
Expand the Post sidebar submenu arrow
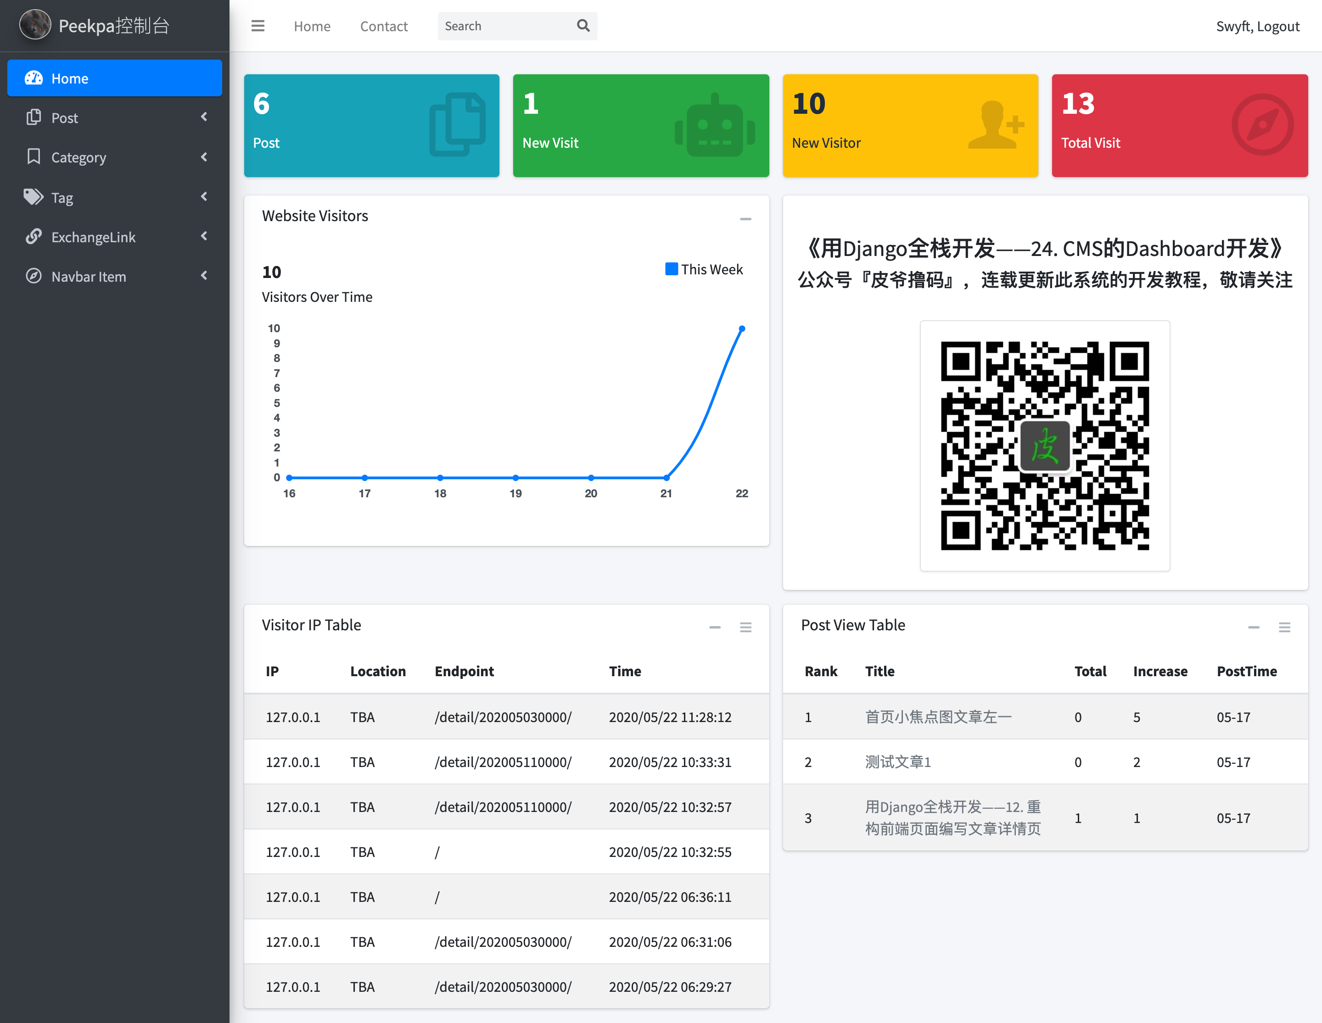204,117
